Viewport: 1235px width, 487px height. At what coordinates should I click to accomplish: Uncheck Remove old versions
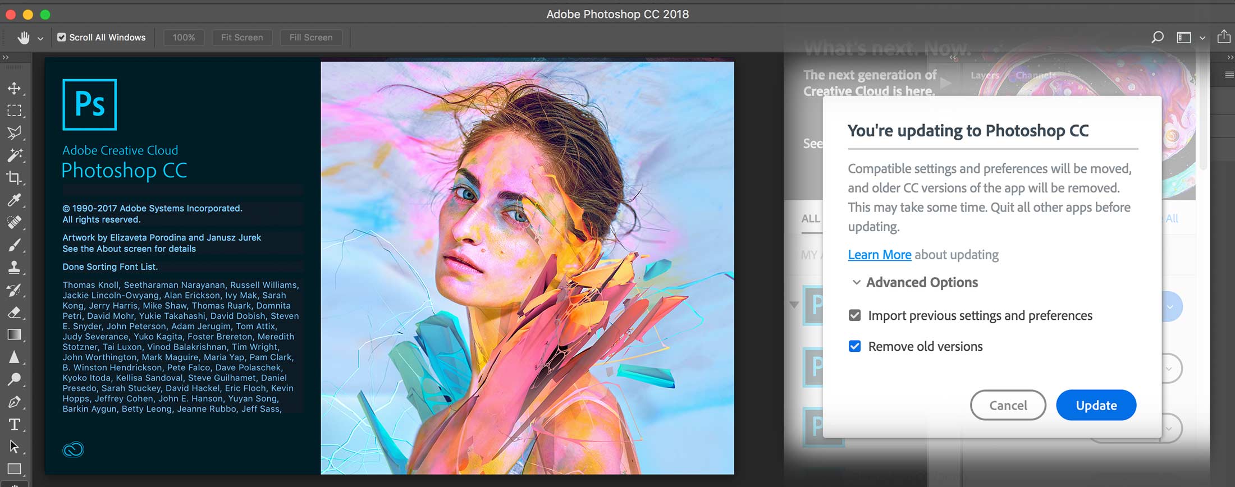tap(854, 346)
